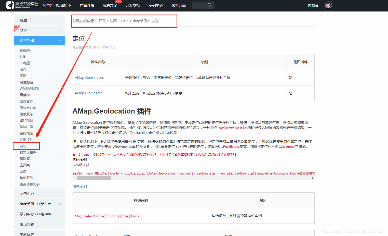Click code scrollbar left arrow
This screenshot has height=236, width=388.
click(x=75, y=178)
